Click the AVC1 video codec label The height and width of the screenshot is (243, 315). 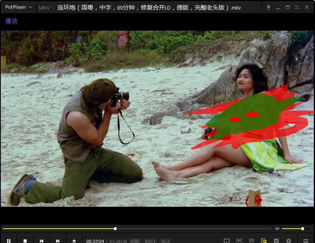tap(150, 241)
